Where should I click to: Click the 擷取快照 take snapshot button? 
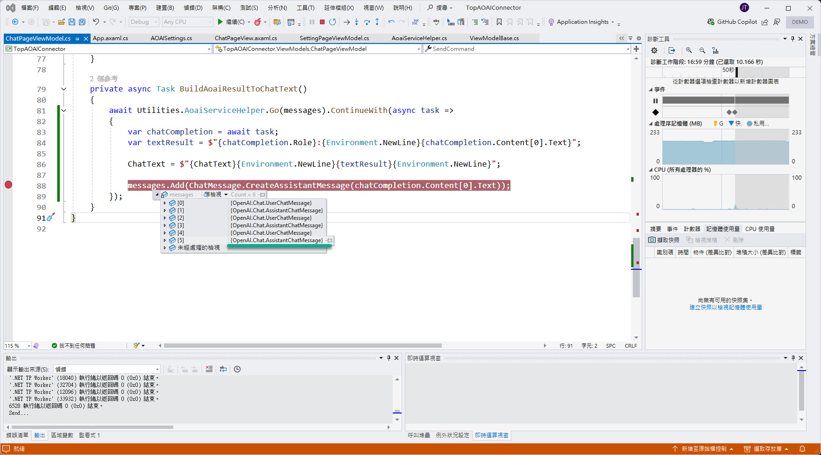tap(664, 240)
